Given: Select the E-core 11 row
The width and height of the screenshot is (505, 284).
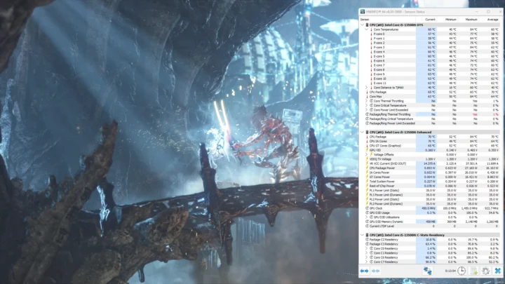Looking at the screenshot, I should (430, 83).
